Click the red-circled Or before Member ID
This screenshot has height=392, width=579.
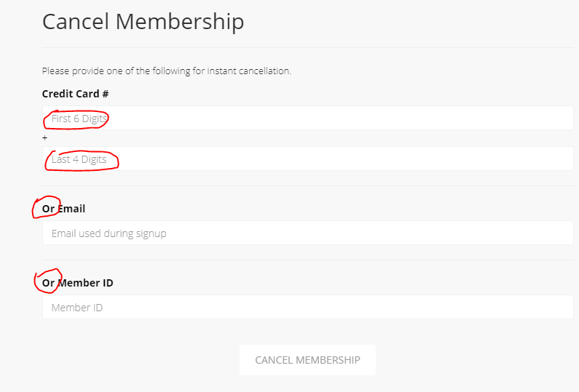48,281
